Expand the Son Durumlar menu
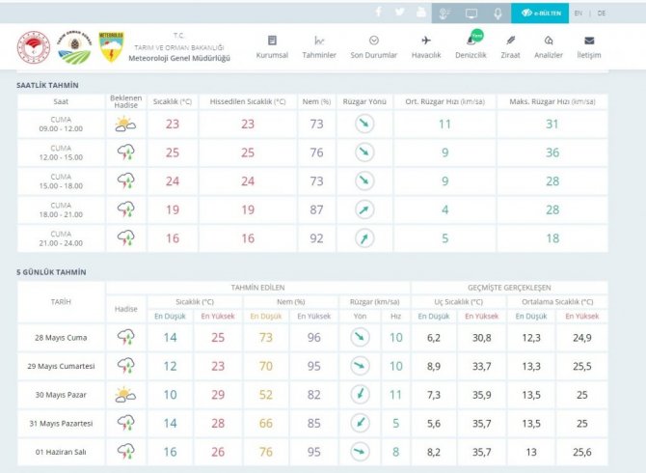Viewport: 646px width, 473px height. [373, 46]
